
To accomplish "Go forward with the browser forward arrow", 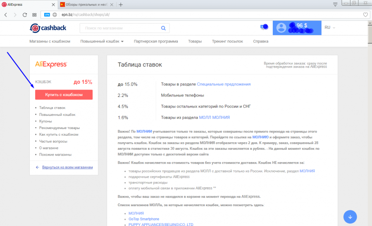I will [15, 15].
